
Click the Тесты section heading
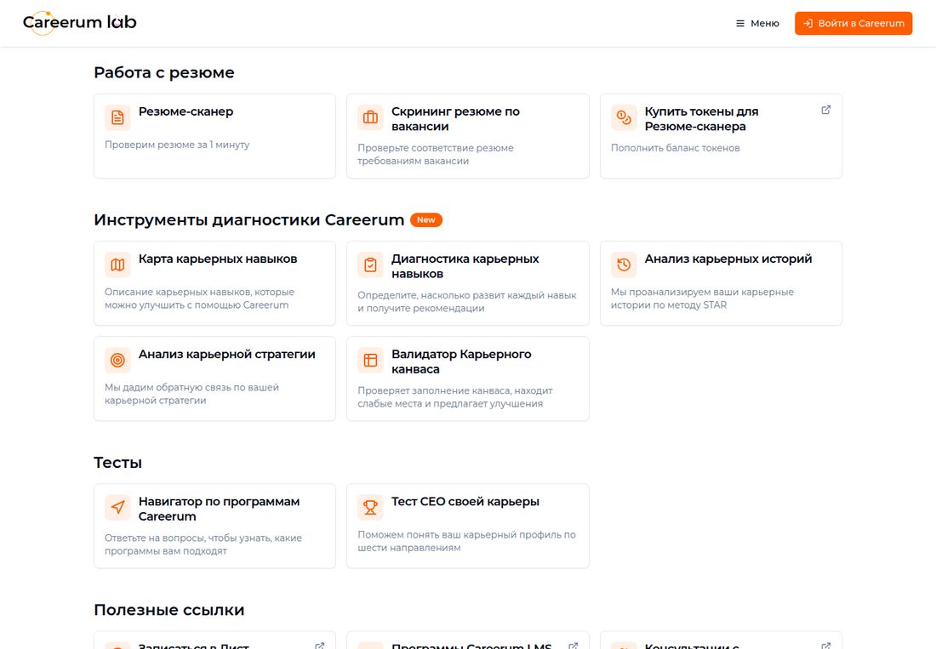point(117,463)
